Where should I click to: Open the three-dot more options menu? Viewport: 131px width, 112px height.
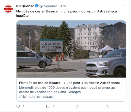tap(124, 6)
